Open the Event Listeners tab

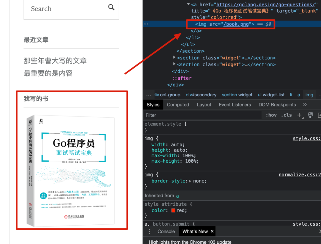235,105
